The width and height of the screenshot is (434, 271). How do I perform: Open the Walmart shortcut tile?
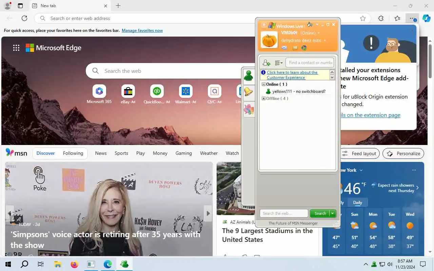[x=185, y=94]
